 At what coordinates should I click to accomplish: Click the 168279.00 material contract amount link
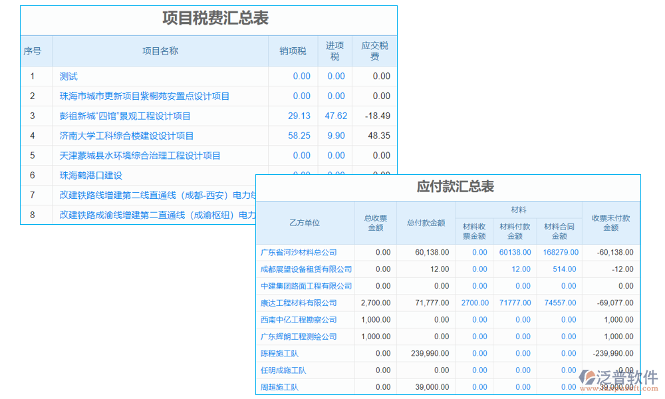click(560, 252)
